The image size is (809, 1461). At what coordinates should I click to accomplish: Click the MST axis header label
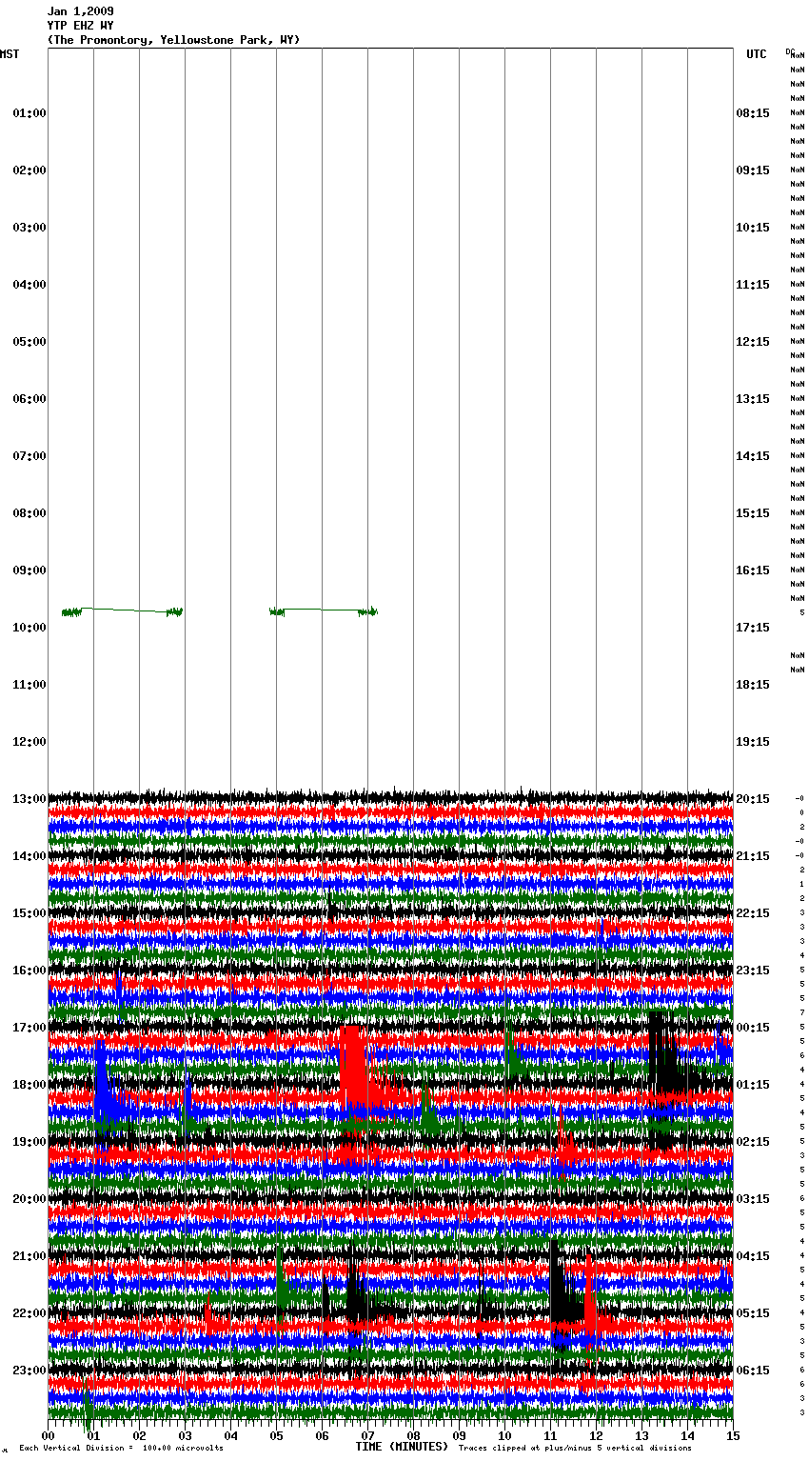point(10,54)
